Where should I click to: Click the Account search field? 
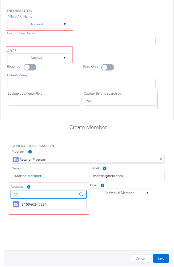[x=48, y=194]
